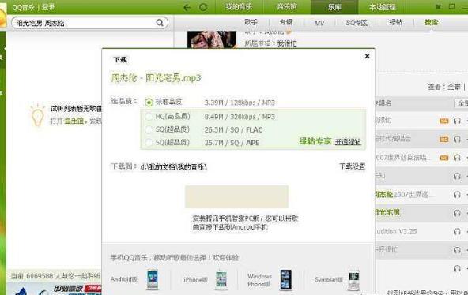Screen dimensions: 468x295
Task: Go back with the left arrow icon
Action: (187, 7)
